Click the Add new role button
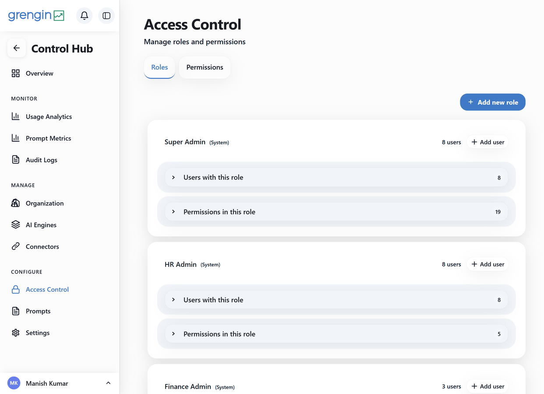544x394 pixels. click(493, 102)
